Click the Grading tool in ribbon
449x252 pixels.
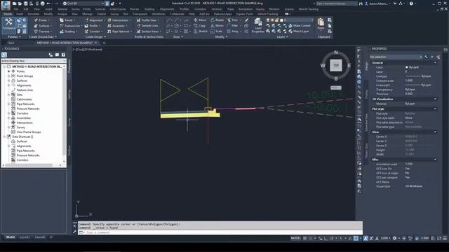[x=68, y=31]
